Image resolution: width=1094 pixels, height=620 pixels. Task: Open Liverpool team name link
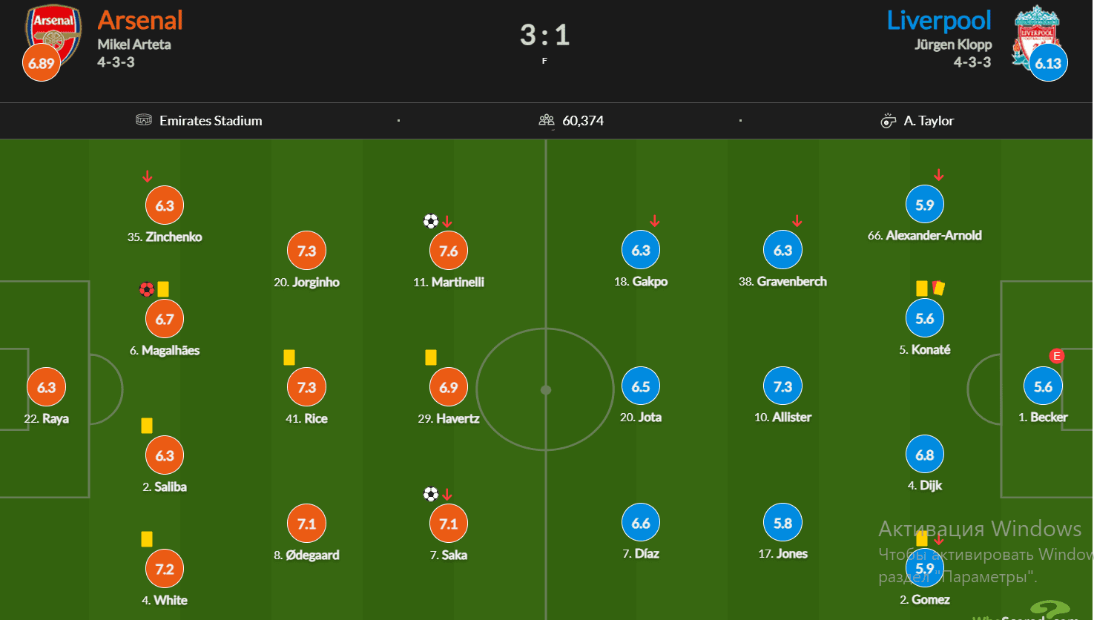tap(939, 20)
